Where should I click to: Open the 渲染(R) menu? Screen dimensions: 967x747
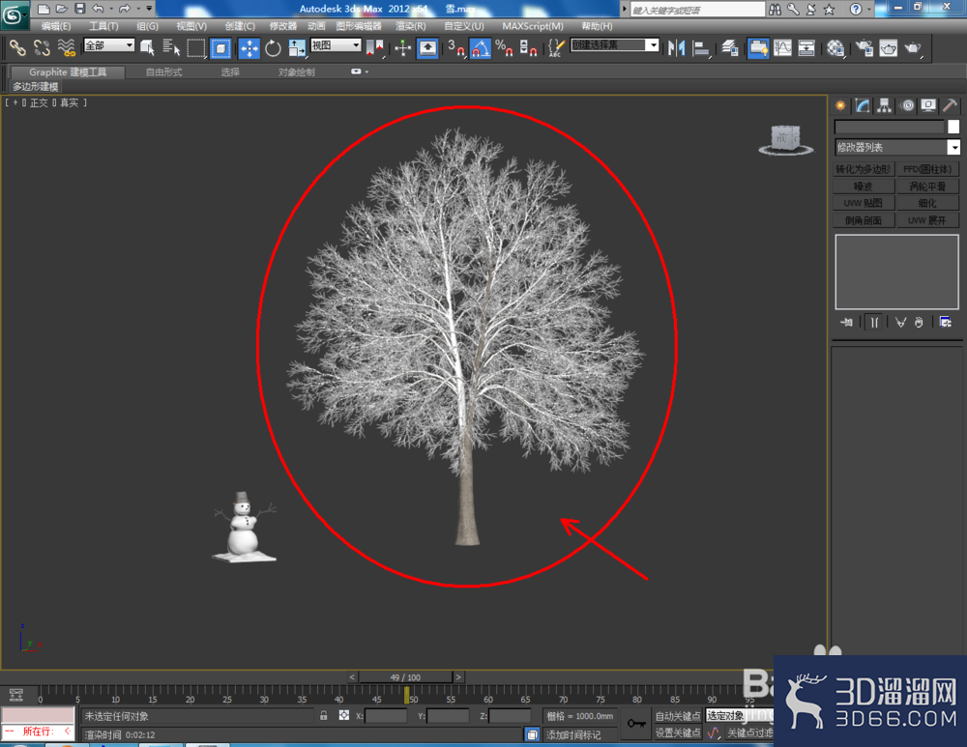click(410, 26)
